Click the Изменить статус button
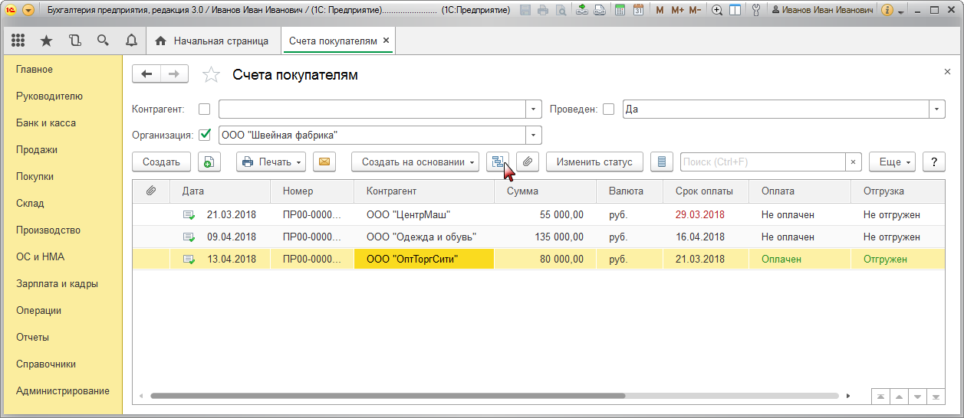This screenshot has height=418, width=964. click(594, 162)
